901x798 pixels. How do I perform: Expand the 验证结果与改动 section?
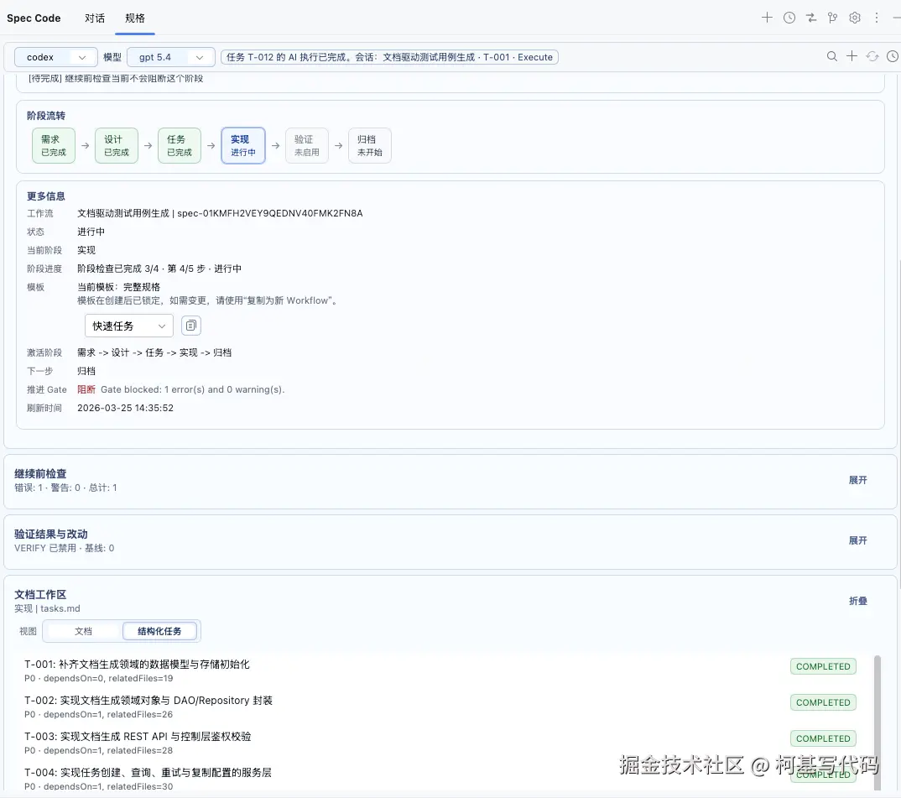click(x=857, y=540)
